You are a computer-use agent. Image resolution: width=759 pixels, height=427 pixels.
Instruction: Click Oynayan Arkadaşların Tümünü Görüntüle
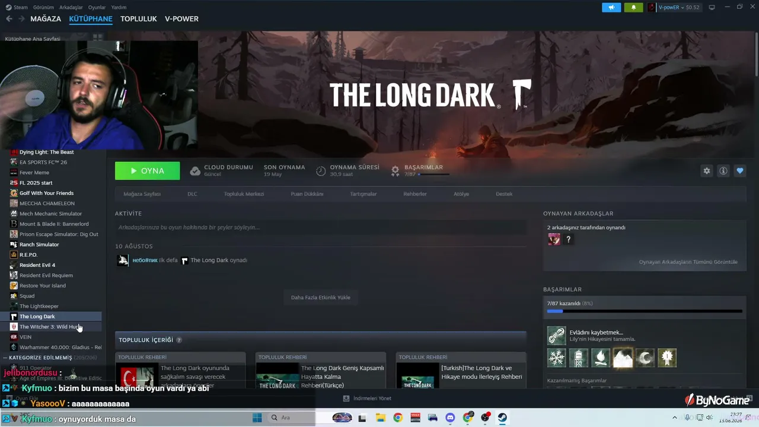coord(688,262)
